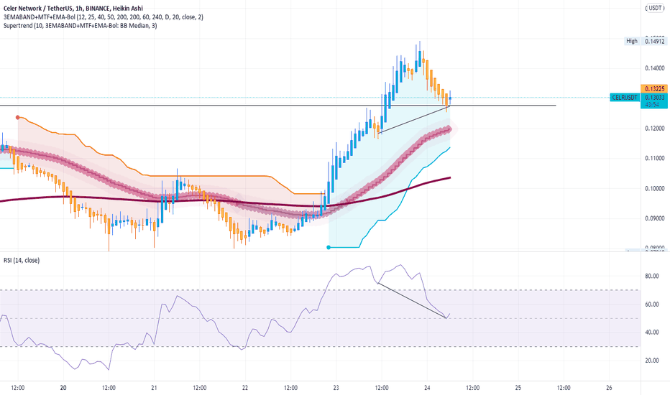
Task: Click the RSI 60.00 axis label
Action: pyautogui.click(x=651, y=304)
